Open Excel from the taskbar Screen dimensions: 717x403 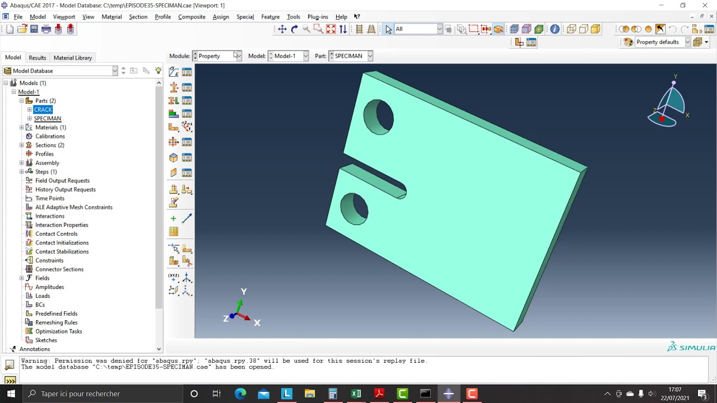pos(356,393)
